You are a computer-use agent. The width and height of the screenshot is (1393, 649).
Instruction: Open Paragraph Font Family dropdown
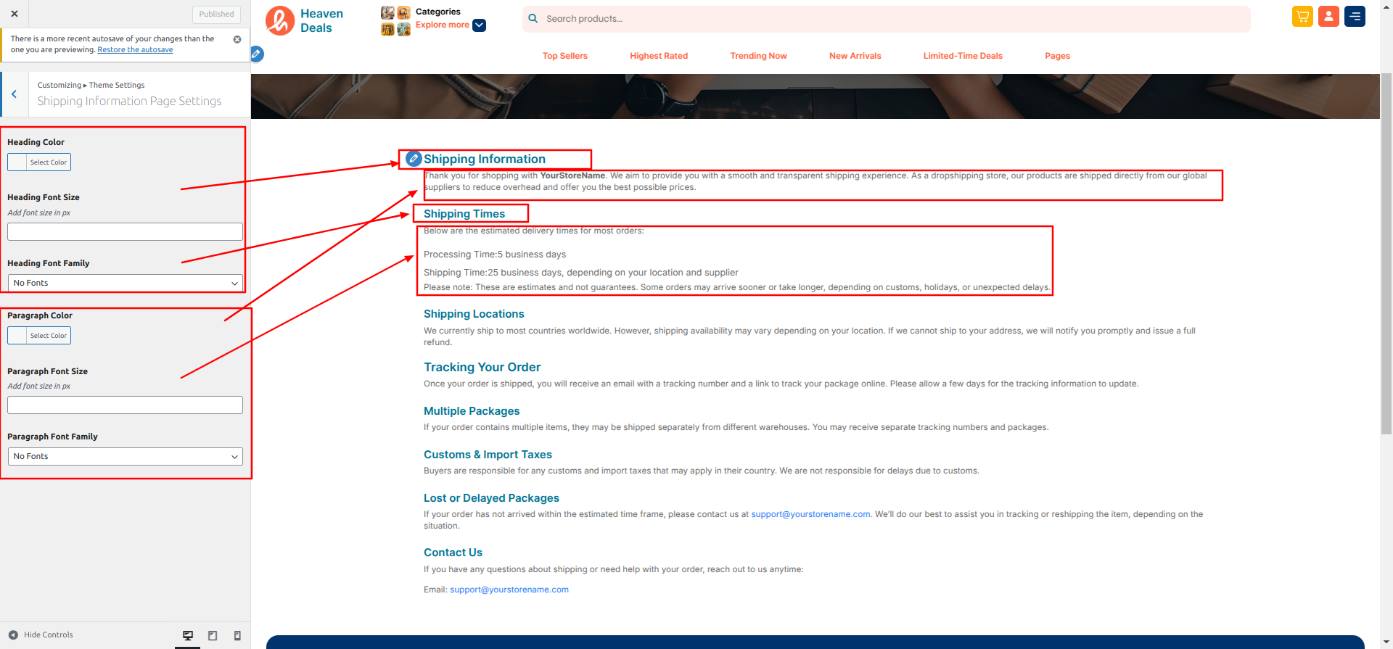point(125,456)
